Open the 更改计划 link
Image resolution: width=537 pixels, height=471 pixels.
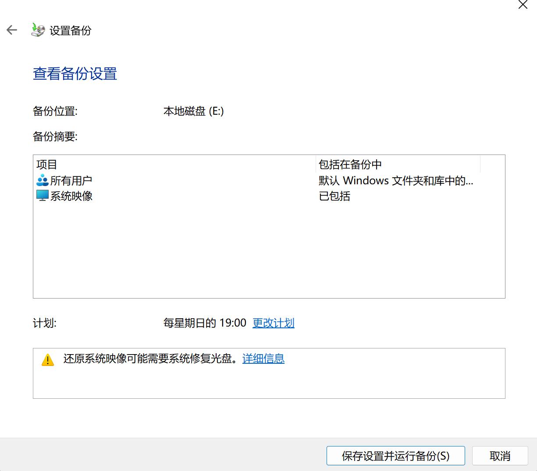[x=274, y=323]
